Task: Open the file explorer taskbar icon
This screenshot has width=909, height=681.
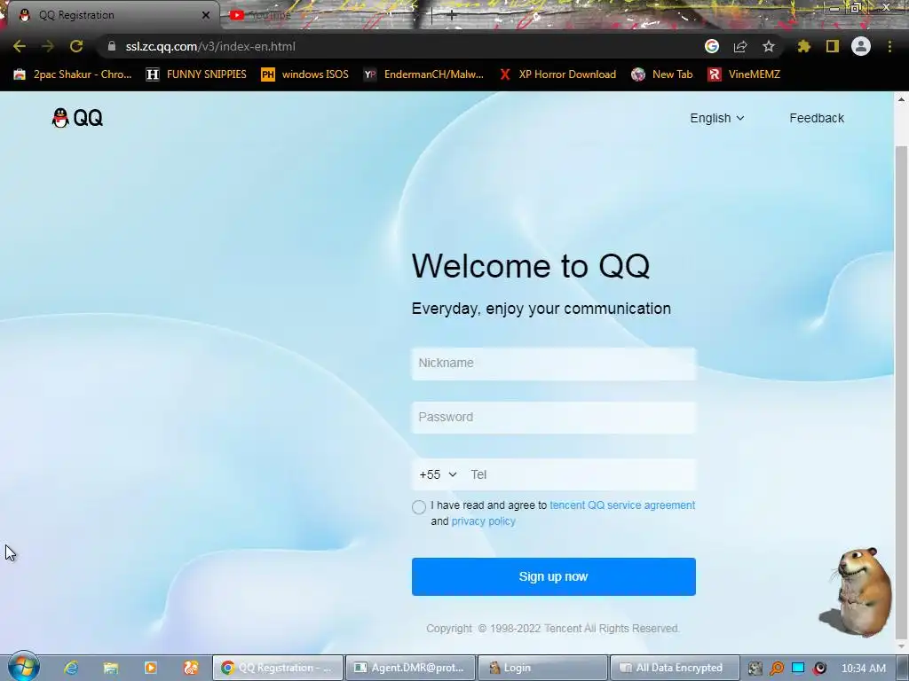Action: point(111,668)
